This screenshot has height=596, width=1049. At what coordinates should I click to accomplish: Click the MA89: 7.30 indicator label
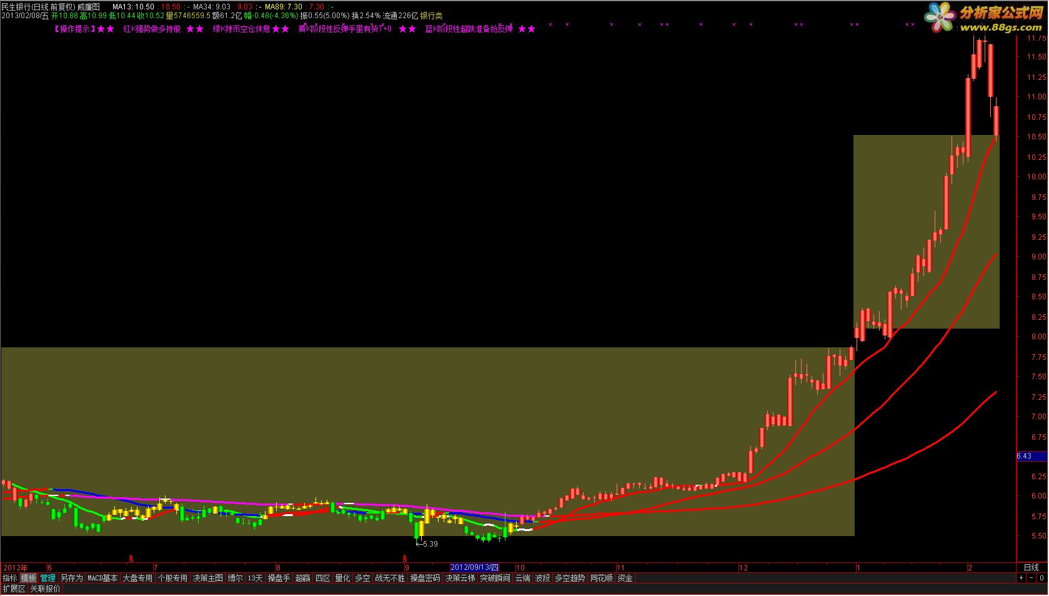(284, 7)
